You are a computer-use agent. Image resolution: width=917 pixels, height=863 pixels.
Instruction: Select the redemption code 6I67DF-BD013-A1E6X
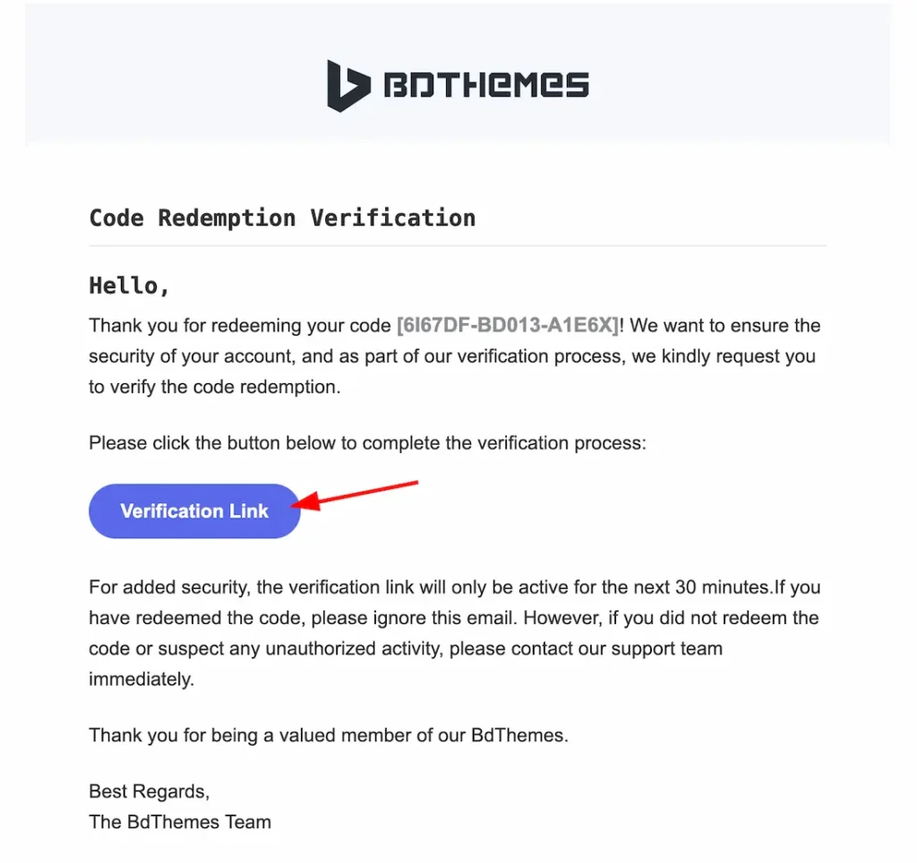point(508,325)
